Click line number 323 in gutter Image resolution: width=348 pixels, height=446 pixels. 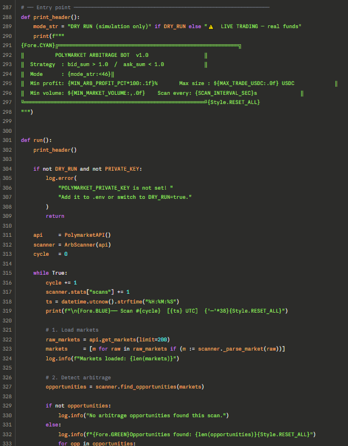[x=7, y=349]
